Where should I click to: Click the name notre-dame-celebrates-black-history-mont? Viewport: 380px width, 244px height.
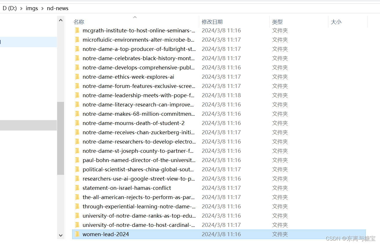click(139, 58)
